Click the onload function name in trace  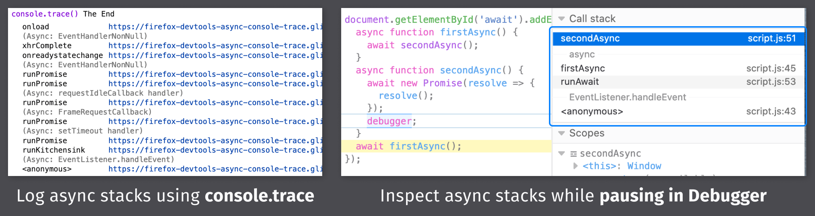[x=36, y=27]
